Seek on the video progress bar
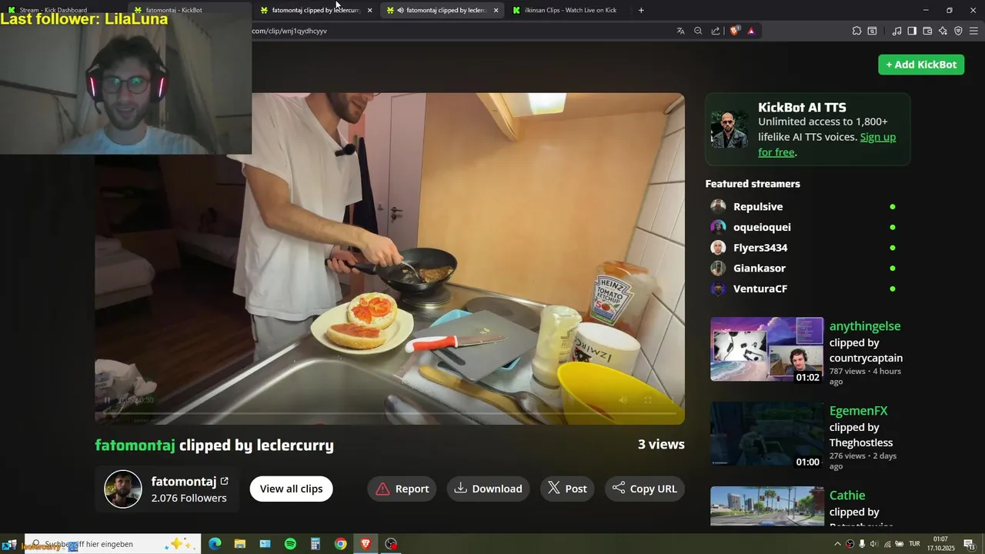Viewport: 985px width, 554px height. click(389, 414)
